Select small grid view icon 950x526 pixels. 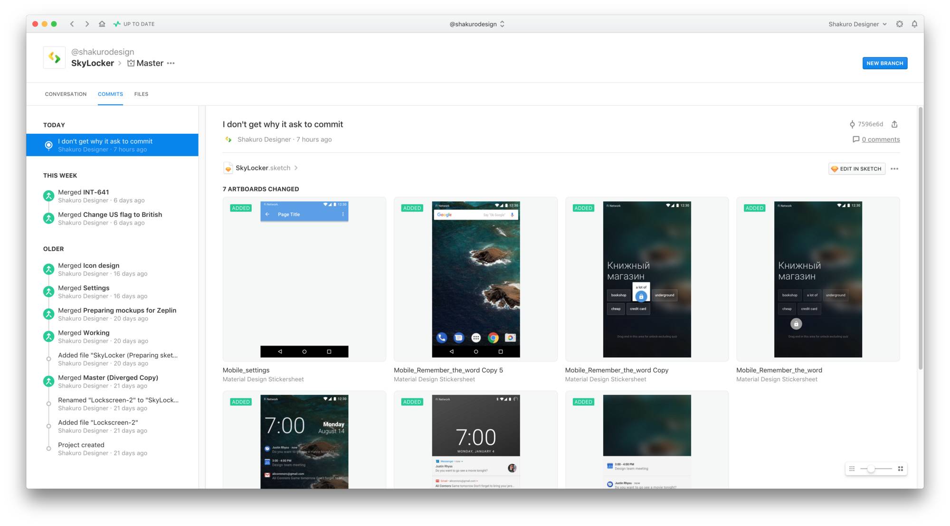852,469
